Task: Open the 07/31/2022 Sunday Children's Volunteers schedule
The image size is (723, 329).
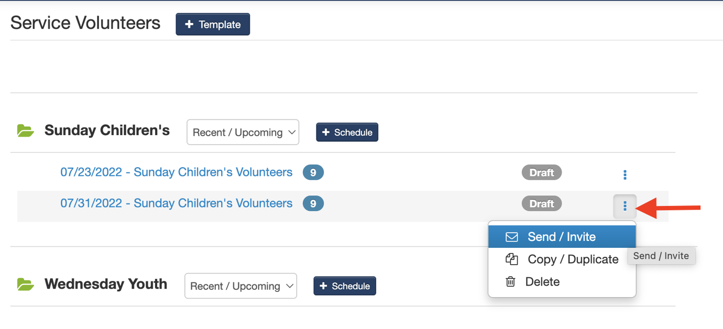Action: (176, 203)
